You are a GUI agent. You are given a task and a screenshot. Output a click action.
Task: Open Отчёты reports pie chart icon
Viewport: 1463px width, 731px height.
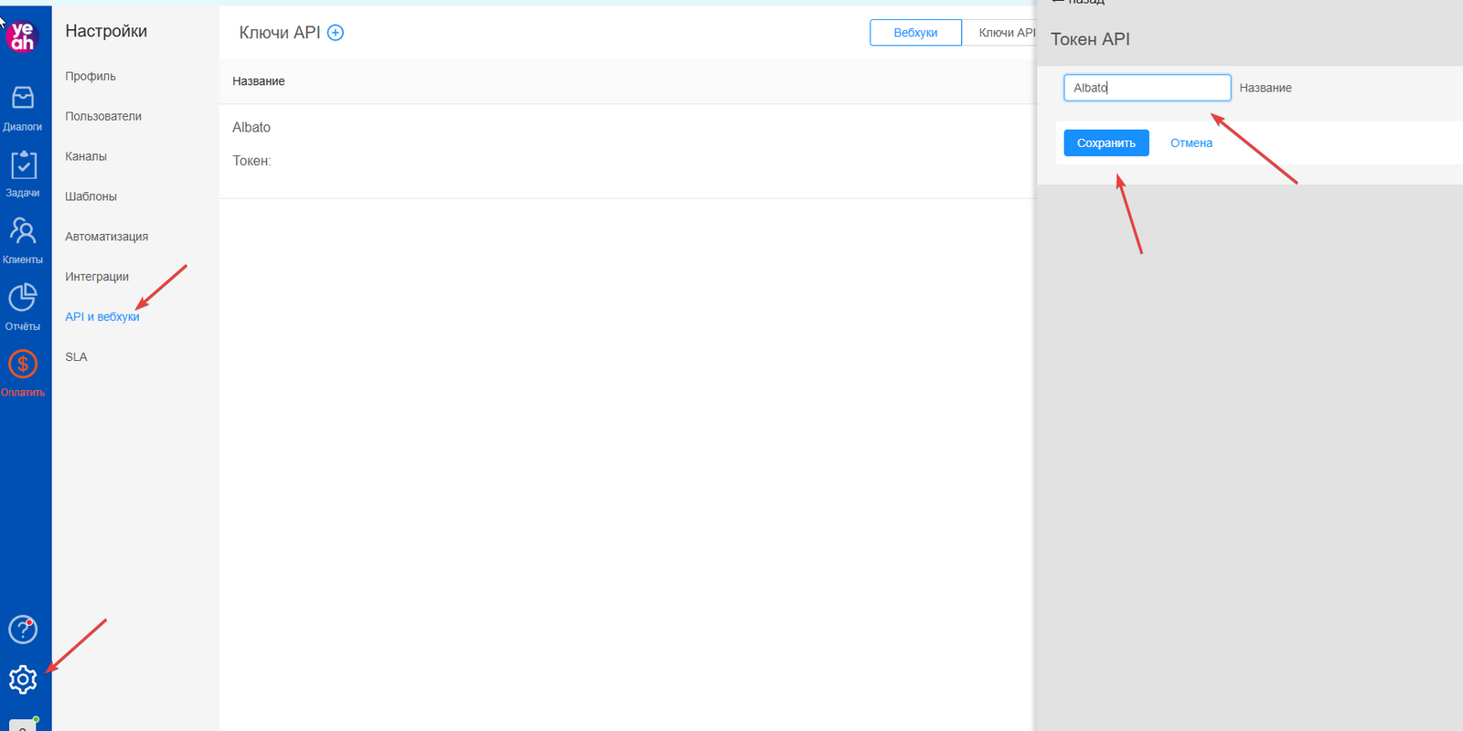(23, 298)
